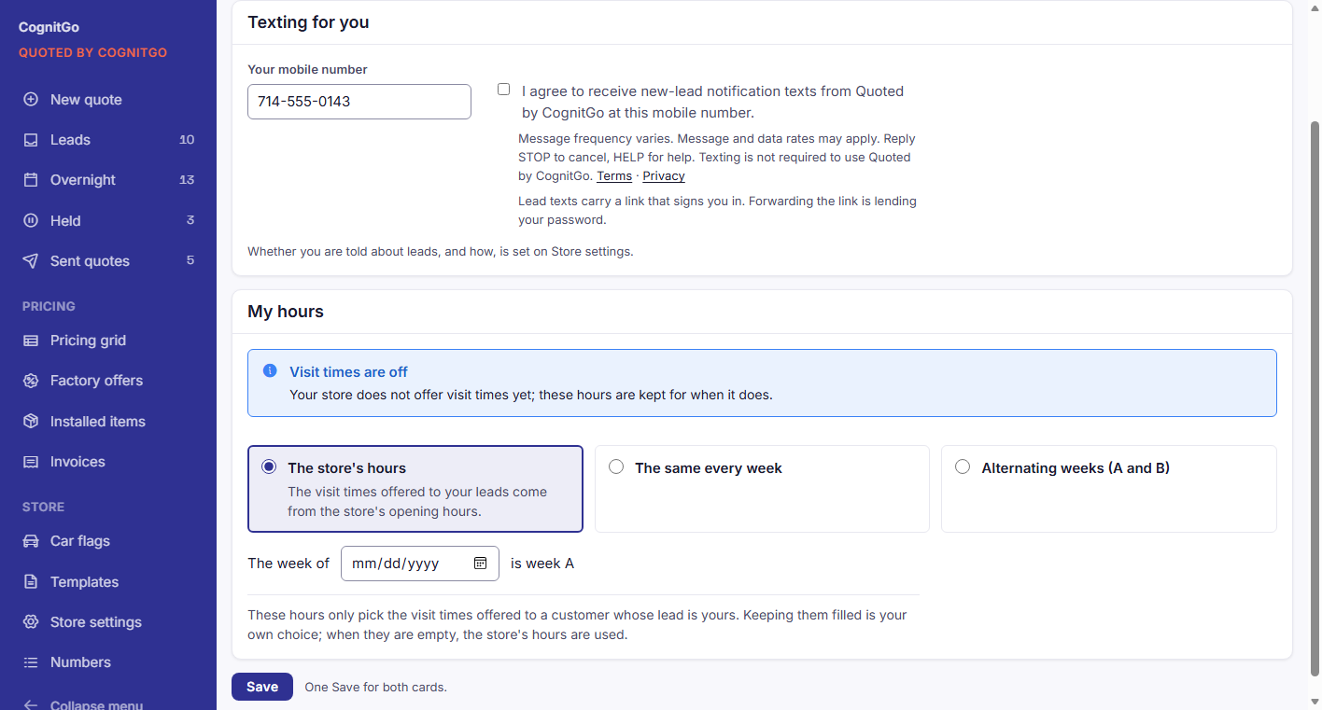Navigate to Sent quotes

click(x=108, y=261)
